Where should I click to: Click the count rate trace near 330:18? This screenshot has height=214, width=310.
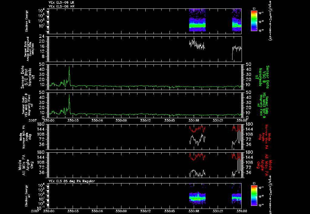[x=197, y=45]
